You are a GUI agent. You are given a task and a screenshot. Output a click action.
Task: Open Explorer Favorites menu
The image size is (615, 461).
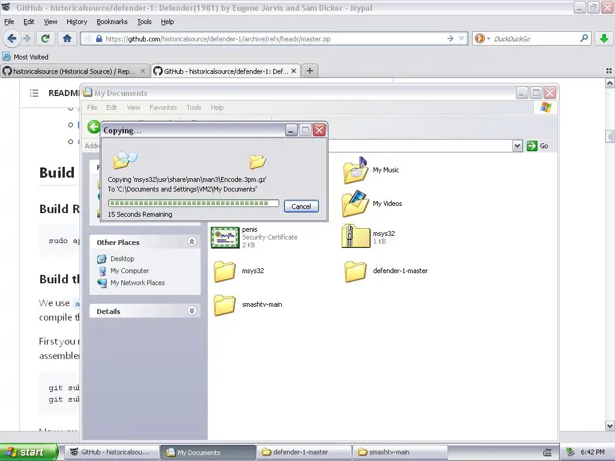(x=163, y=107)
